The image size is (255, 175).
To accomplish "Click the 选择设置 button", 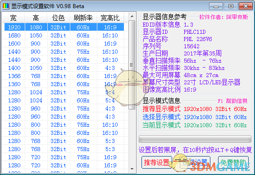I will (x=195, y=162).
